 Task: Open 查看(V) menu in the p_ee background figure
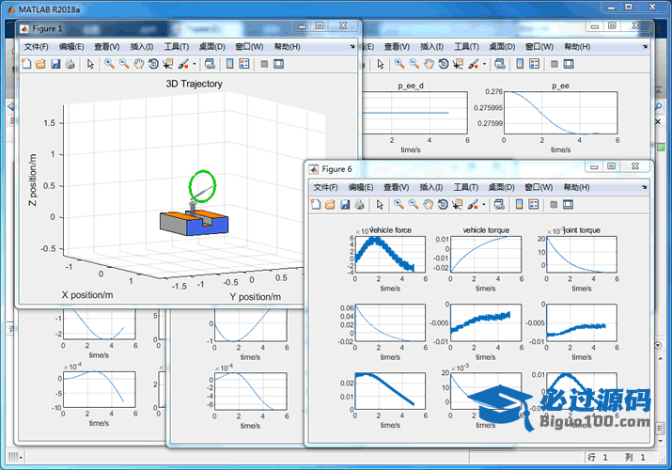pyautogui.click(x=397, y=47)
